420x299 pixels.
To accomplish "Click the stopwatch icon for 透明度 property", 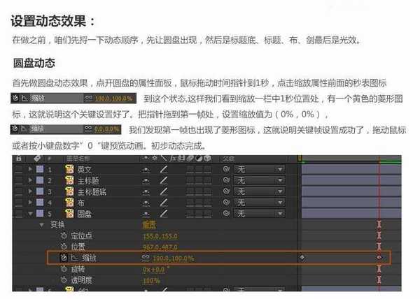I will pos(63,279).
